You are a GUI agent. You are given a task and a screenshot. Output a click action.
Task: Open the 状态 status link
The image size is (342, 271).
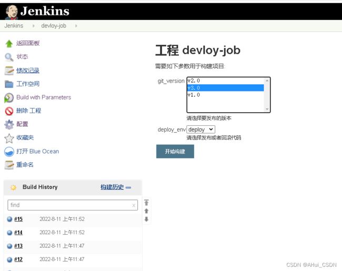click(x=22, y=57)
